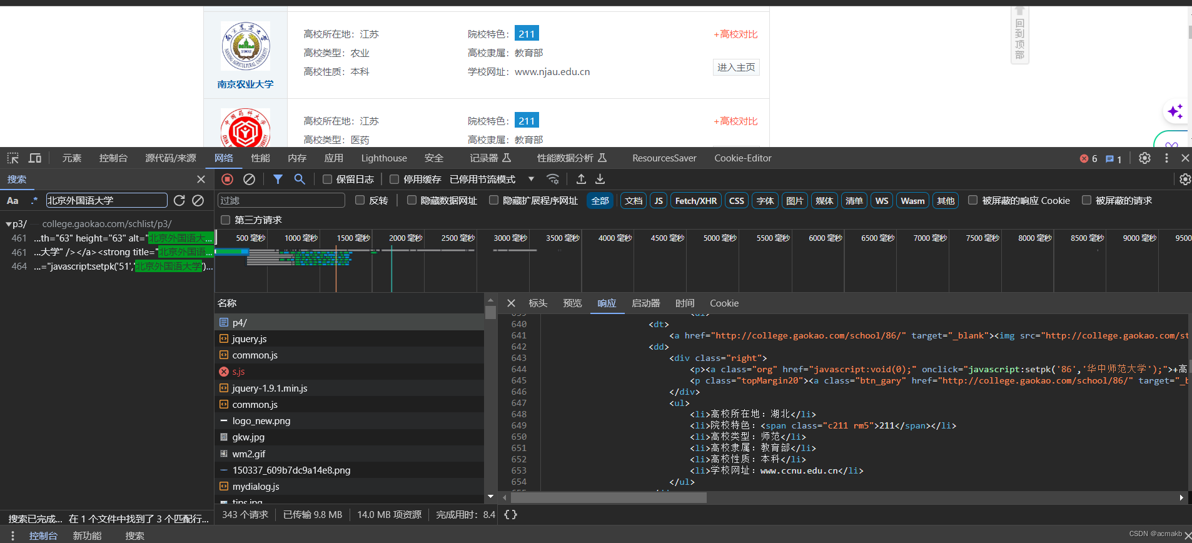Open bottom drawer three-dot menu
1192x543 pixels.
tap(13, 535)
